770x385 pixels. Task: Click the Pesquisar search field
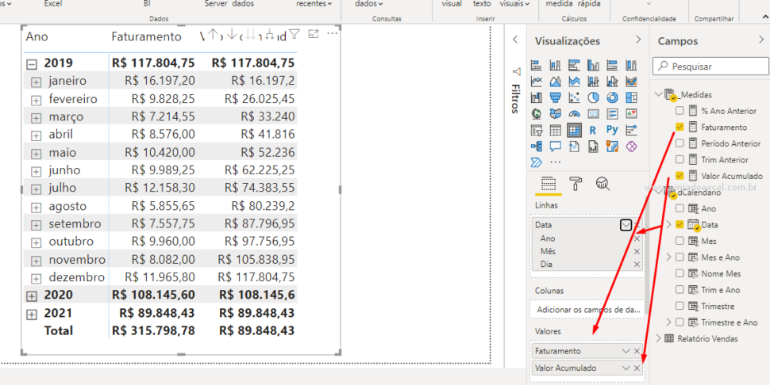click(x=710, y=66)
